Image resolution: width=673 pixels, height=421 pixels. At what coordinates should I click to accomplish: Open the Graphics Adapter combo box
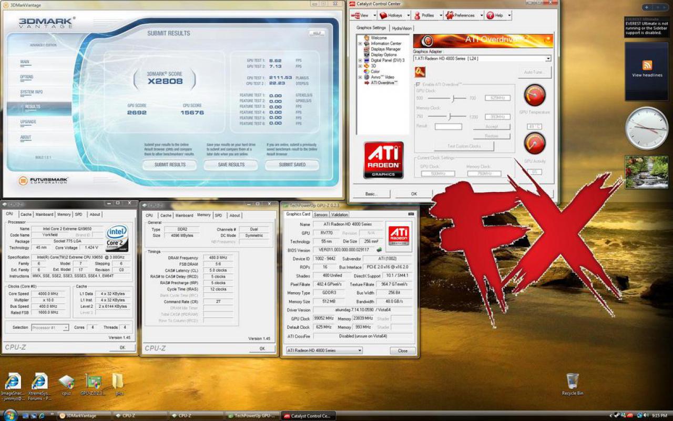click(x=482, y=58)
